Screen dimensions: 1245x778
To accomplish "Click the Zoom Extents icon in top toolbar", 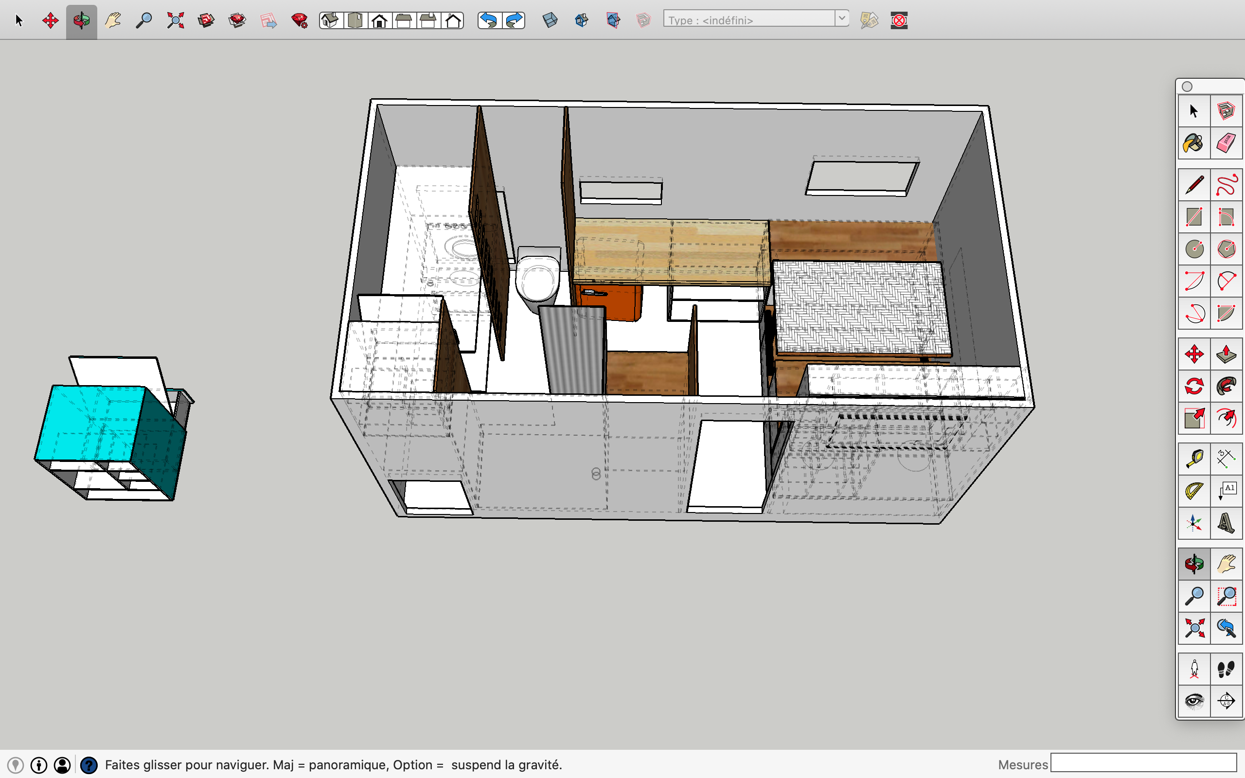I will [x=176, y=20].
